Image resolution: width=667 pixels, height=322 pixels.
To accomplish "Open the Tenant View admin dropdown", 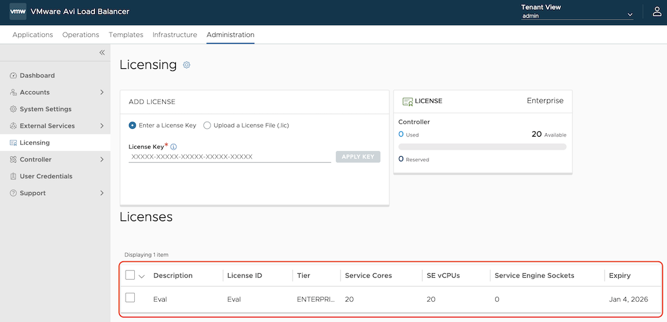I will tap(577, 16).
